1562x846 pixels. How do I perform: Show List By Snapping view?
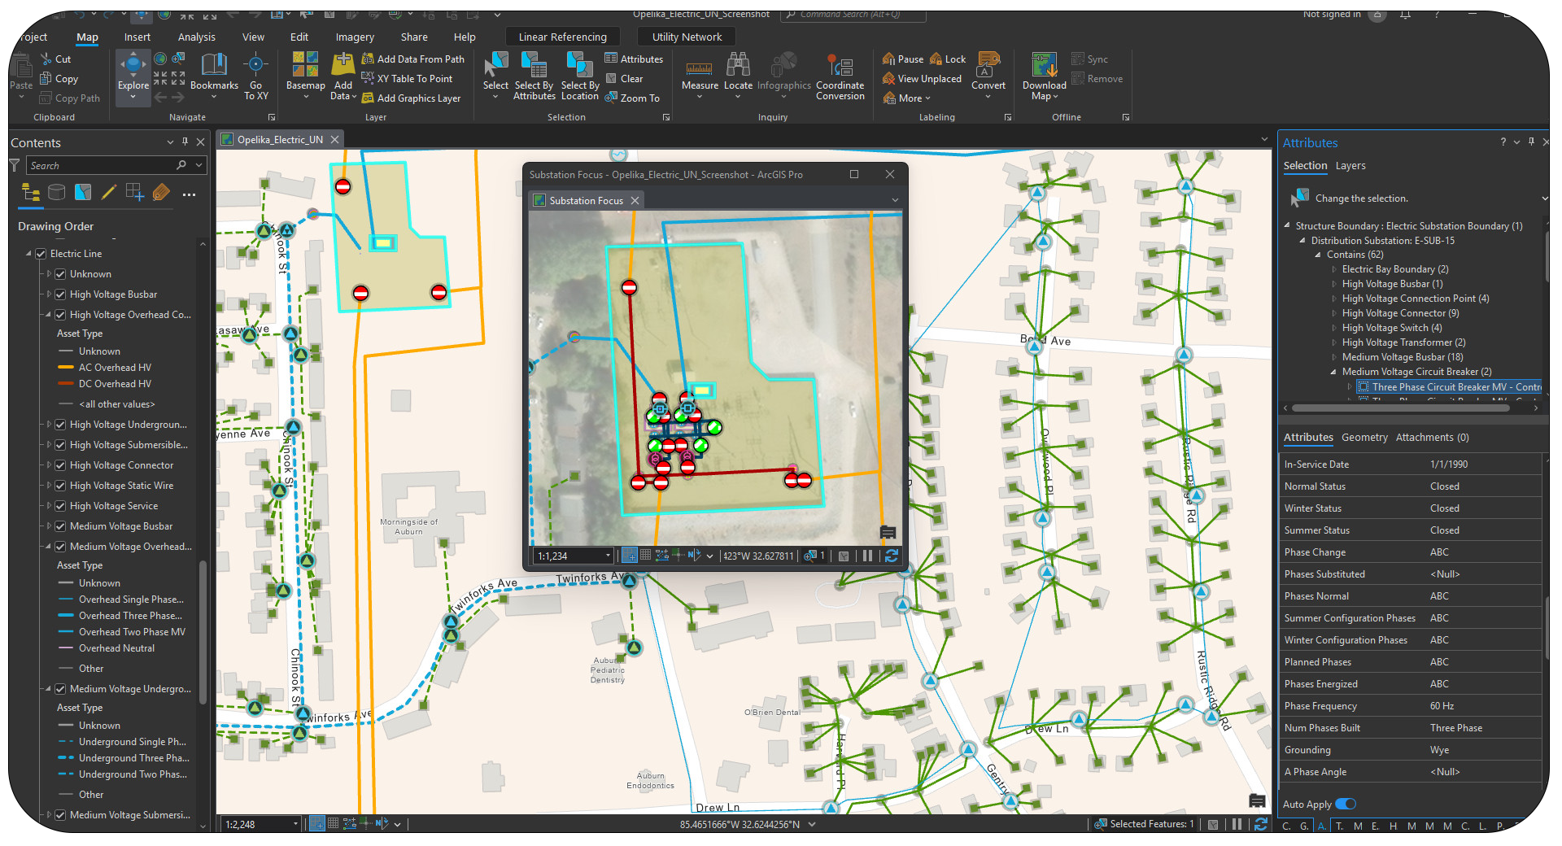coord(134,192)
